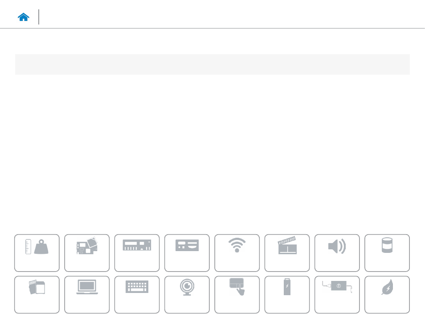Select the media card reader tile
Image resolution: width=425 pixels, height=321 pixels.
37,294
